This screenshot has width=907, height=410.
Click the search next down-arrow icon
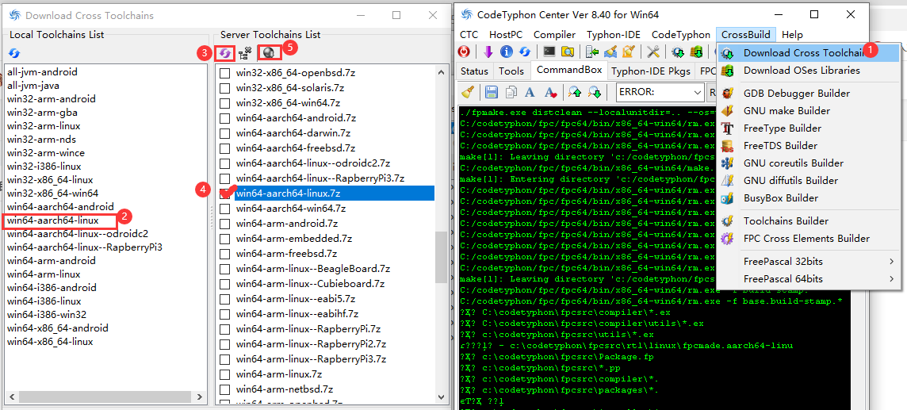tap(594, 91)
